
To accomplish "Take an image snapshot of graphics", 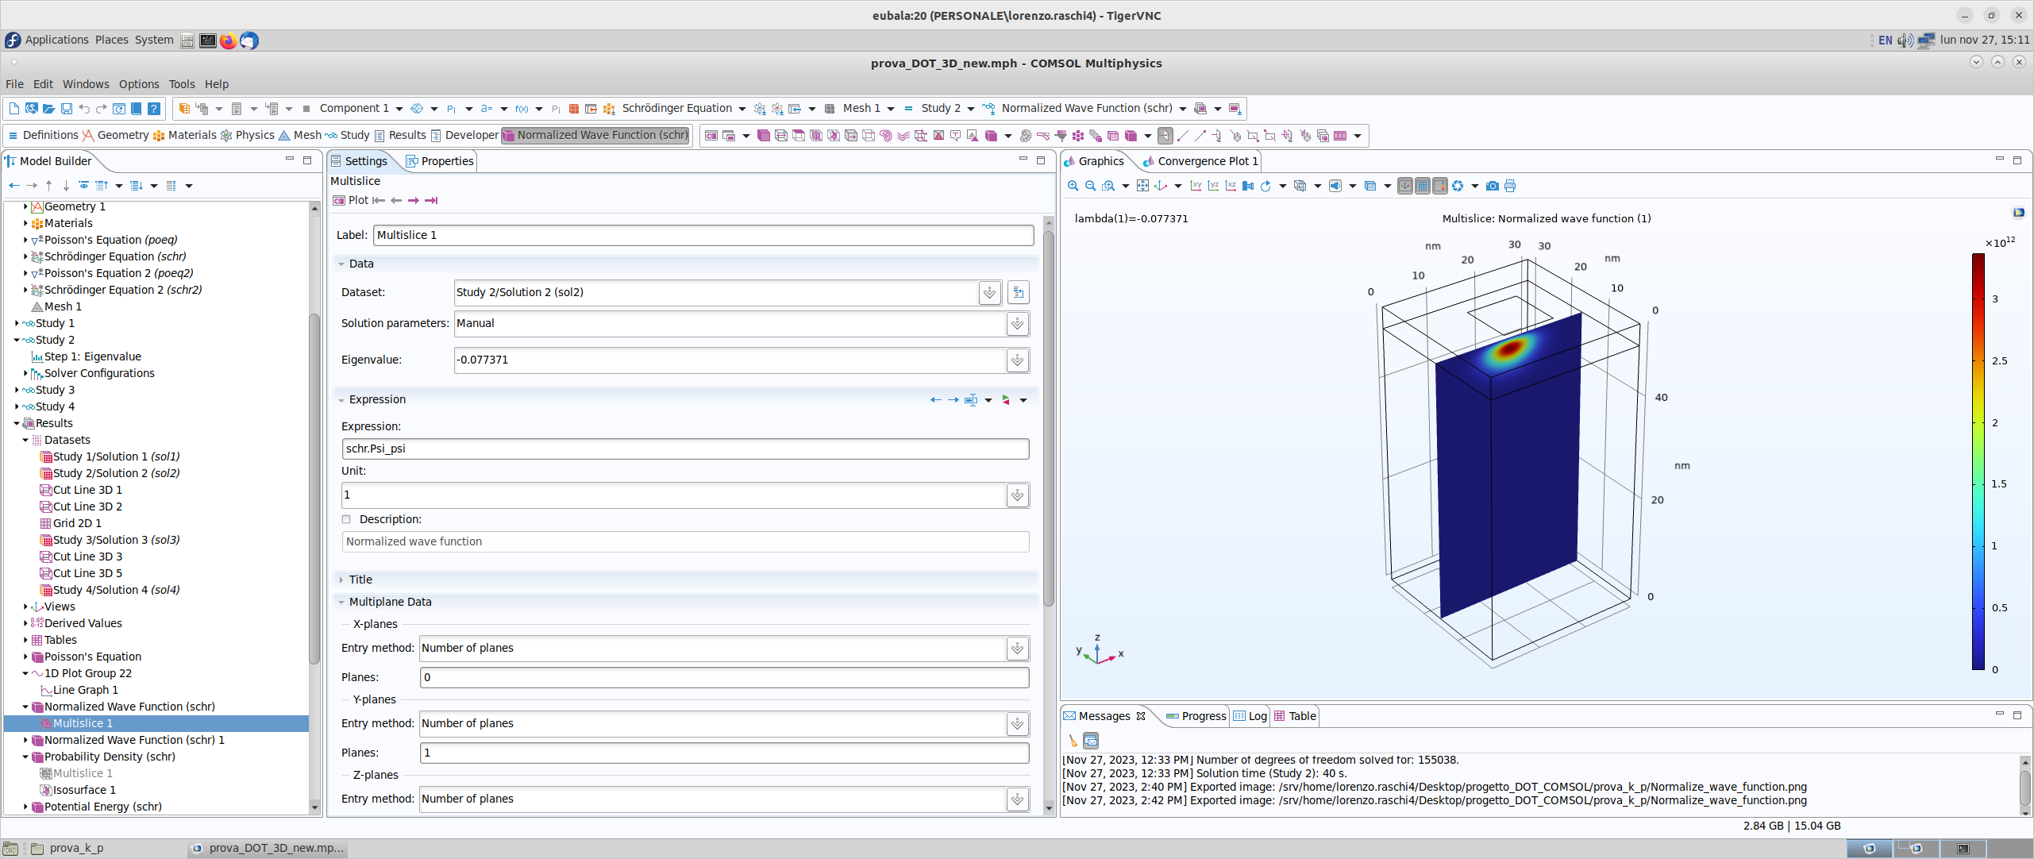I will 1493,186.
